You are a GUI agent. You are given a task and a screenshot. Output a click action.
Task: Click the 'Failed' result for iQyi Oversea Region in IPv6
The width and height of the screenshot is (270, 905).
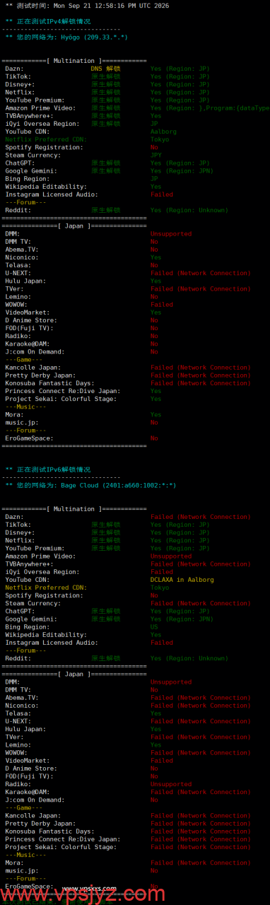click(x=162, y=572)
